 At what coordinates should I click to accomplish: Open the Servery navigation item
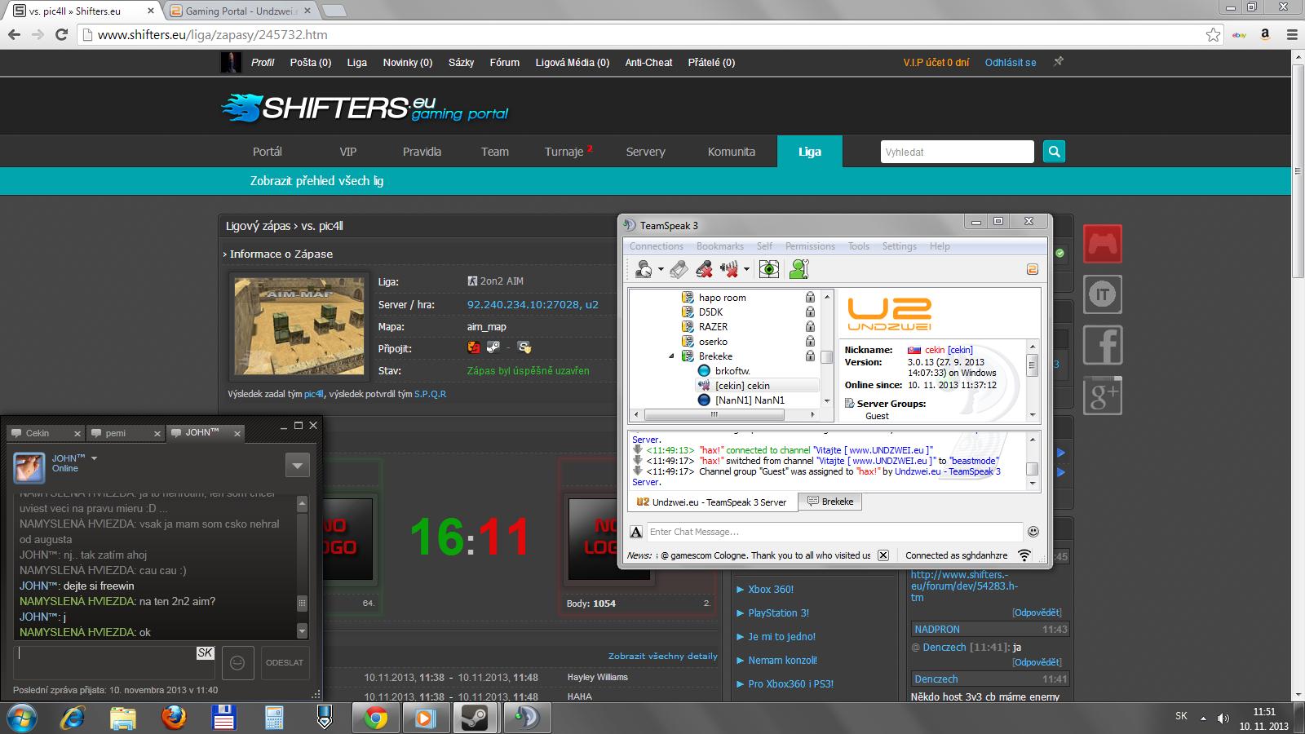[645, 152]
